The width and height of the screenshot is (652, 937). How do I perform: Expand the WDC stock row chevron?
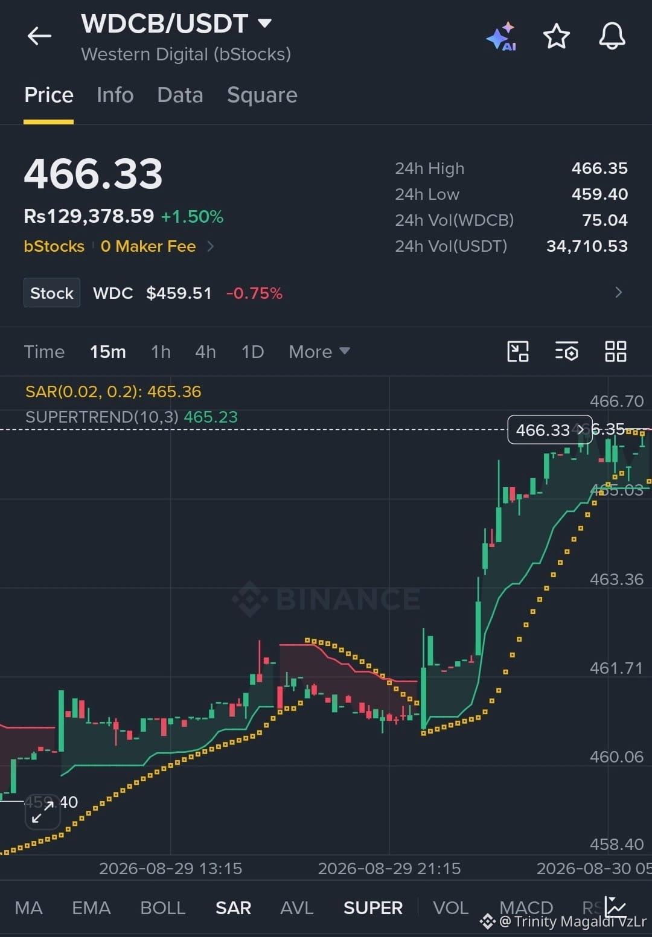pos(618,293)
